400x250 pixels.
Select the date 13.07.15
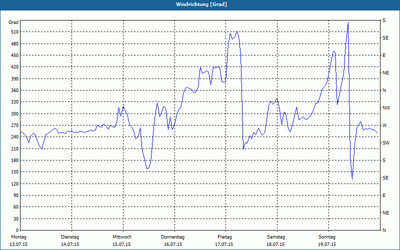(x=18, y=244)
